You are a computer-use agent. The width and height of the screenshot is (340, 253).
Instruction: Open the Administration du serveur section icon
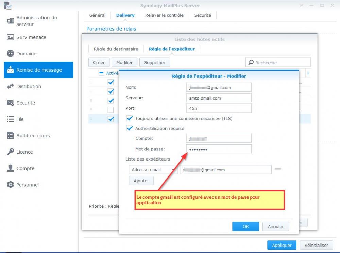10,21
